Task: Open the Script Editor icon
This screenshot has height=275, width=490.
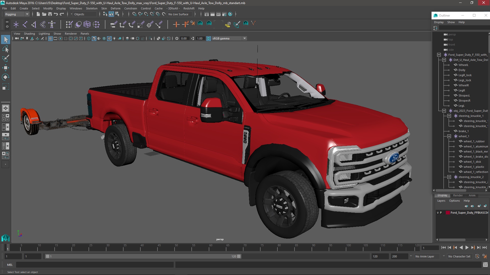Action: (x=485, y=265)
